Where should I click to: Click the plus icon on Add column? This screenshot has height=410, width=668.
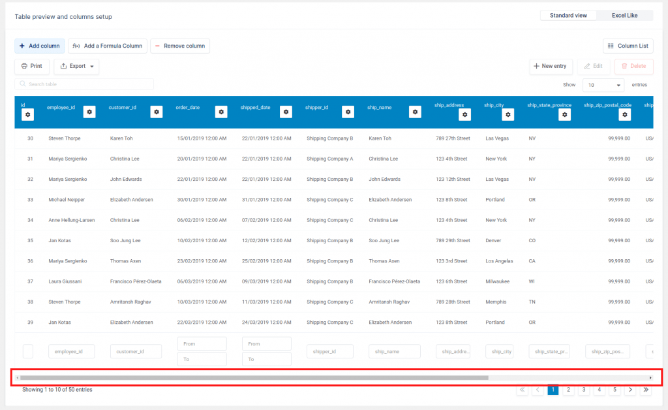[22, 46]
